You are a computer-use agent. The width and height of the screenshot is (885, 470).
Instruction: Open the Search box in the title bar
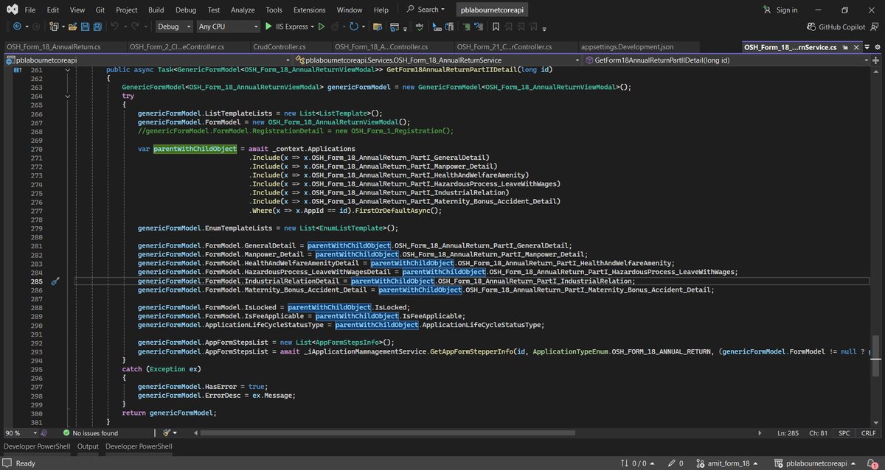pyautogui.click(x=425, y=10)
